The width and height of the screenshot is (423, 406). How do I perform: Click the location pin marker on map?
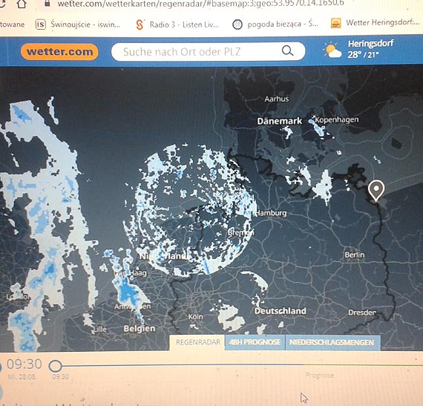click(x=376, y=191)
